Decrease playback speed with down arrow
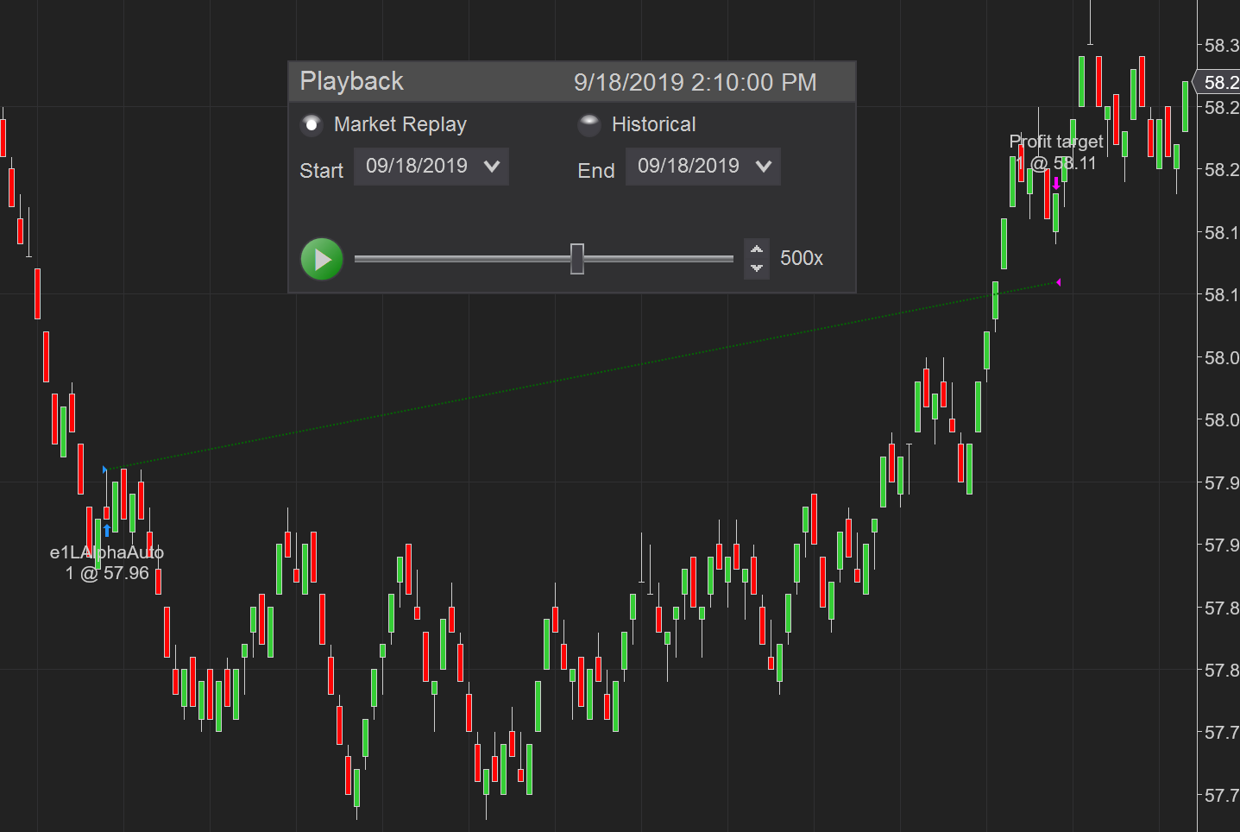The height and width of the screenshot is (832, 1240). coord(757,268)
